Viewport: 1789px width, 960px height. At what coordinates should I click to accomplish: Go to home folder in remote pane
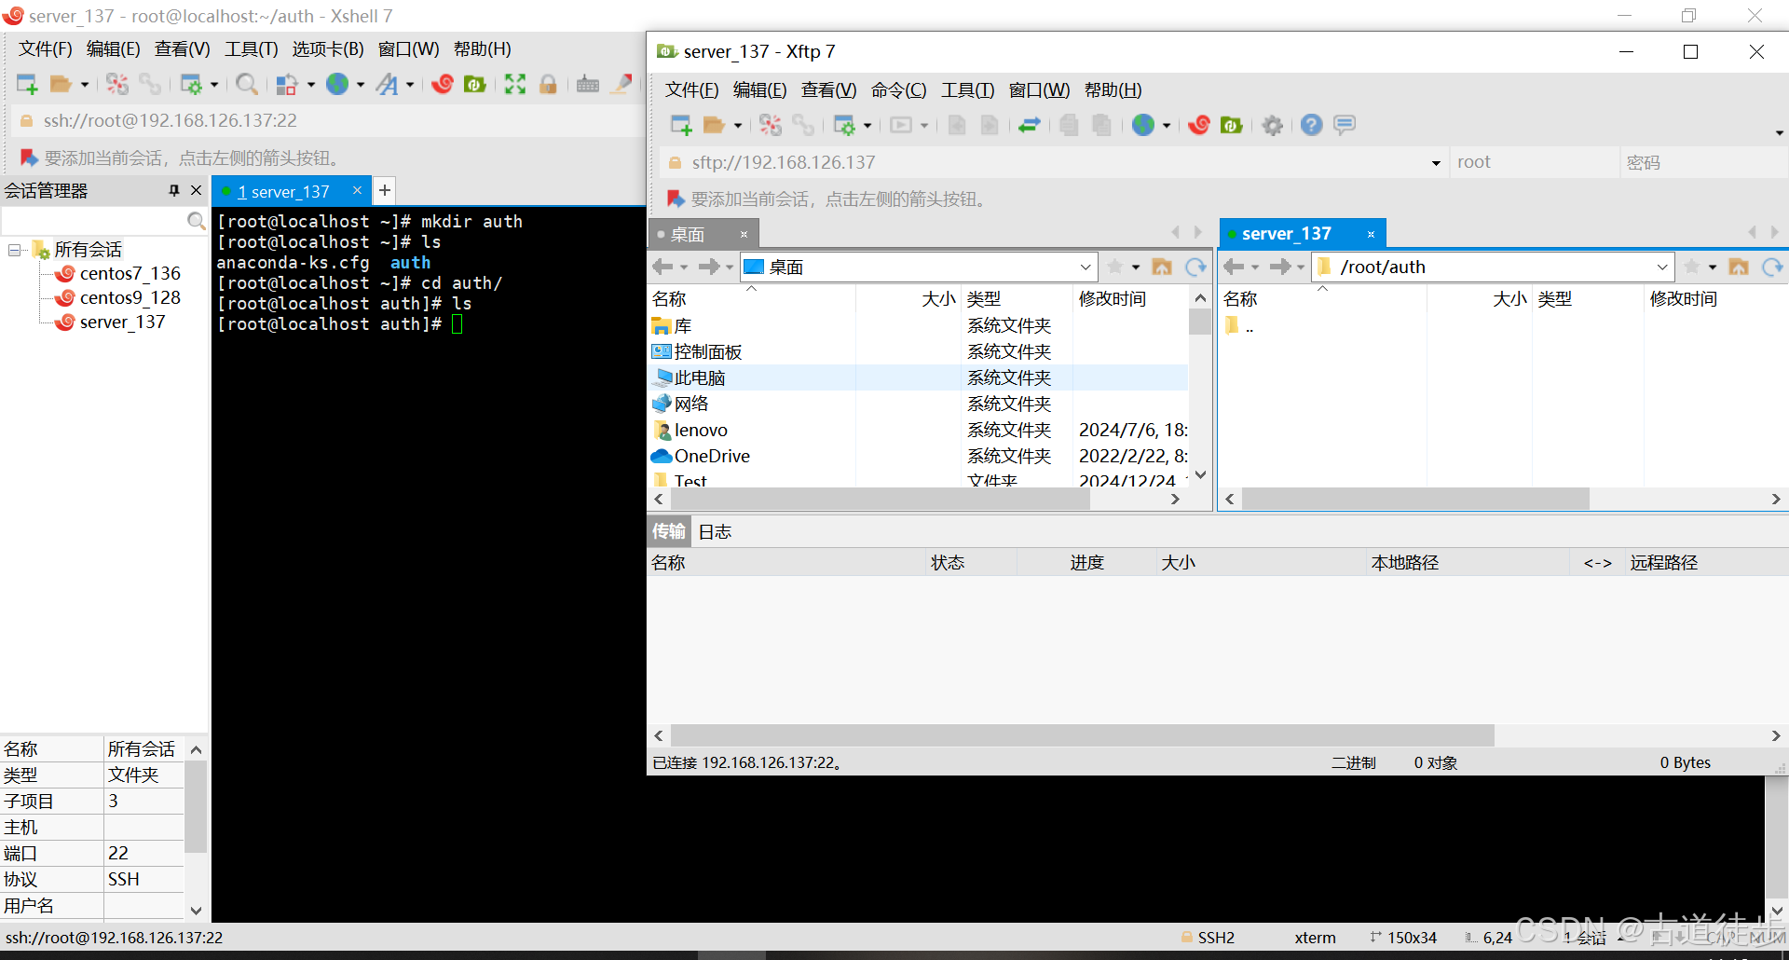1739,267
